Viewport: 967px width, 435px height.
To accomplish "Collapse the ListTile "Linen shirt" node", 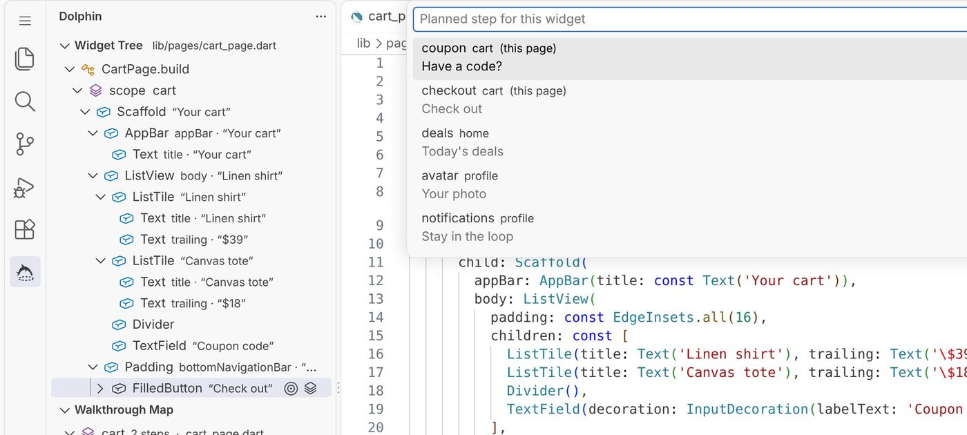I will pyautogui.click(x=101, y=197).
